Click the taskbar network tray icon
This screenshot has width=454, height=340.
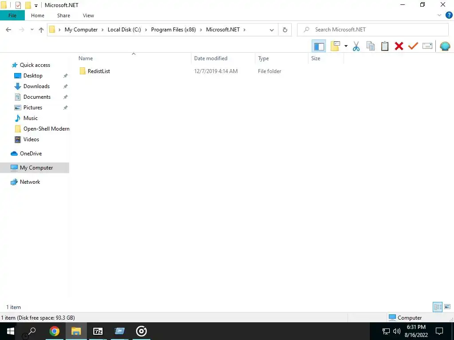tap(386, 331)
